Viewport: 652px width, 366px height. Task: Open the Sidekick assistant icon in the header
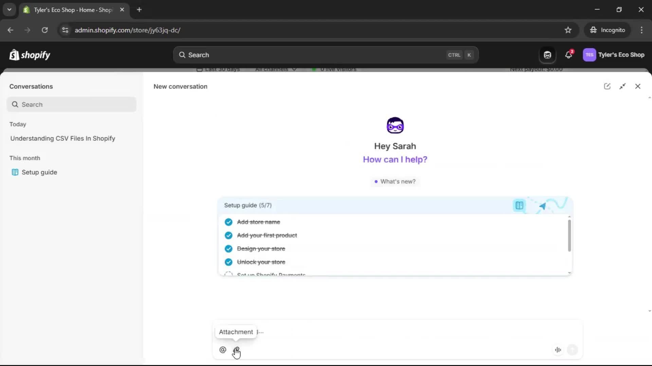[x=547, y=55]
